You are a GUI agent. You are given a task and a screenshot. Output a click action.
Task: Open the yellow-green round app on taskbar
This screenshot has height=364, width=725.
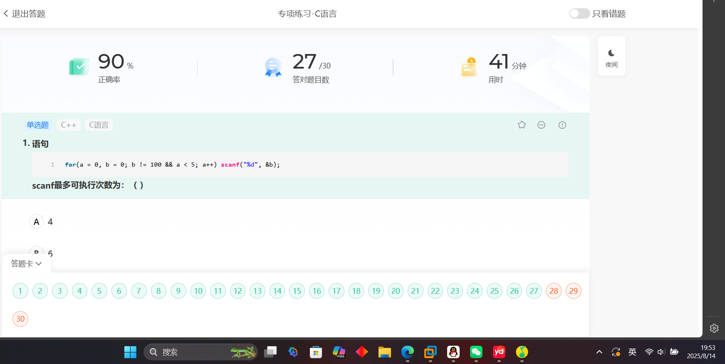pyautogui.click(x=522, y=352)
